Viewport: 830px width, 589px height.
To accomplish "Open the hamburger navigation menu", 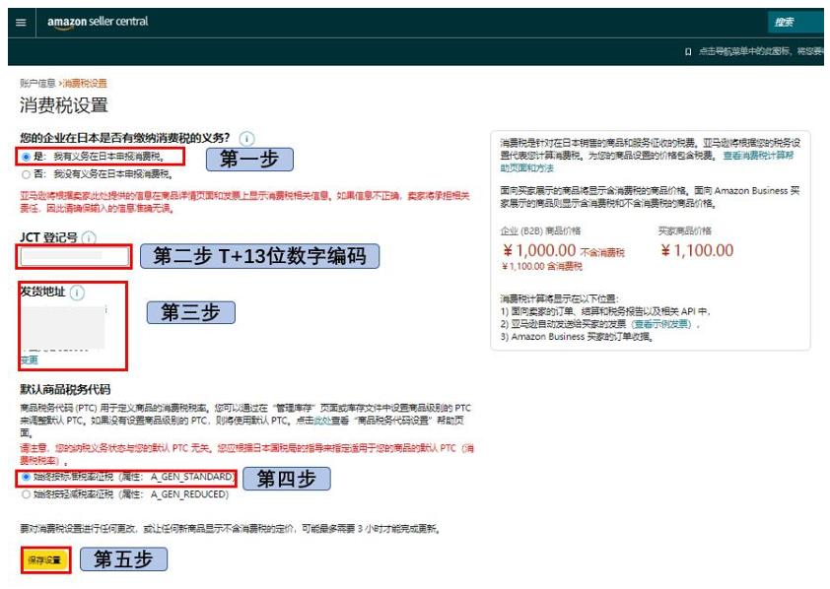I will pyautogui.click(x=20, y=21).
